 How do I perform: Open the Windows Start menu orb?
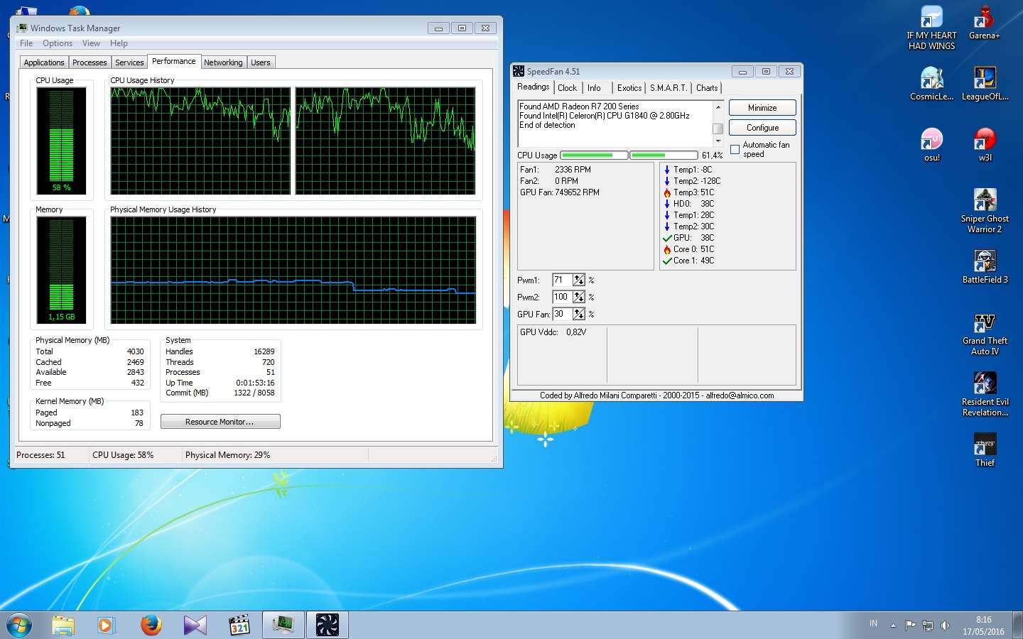click(x=18, y=625)
